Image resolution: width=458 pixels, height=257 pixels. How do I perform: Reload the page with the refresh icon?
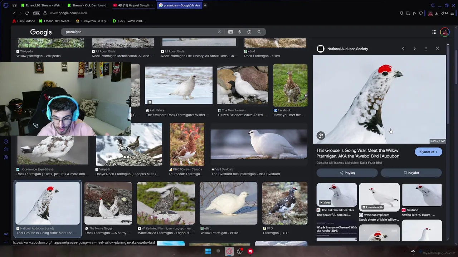click(27, 13)
